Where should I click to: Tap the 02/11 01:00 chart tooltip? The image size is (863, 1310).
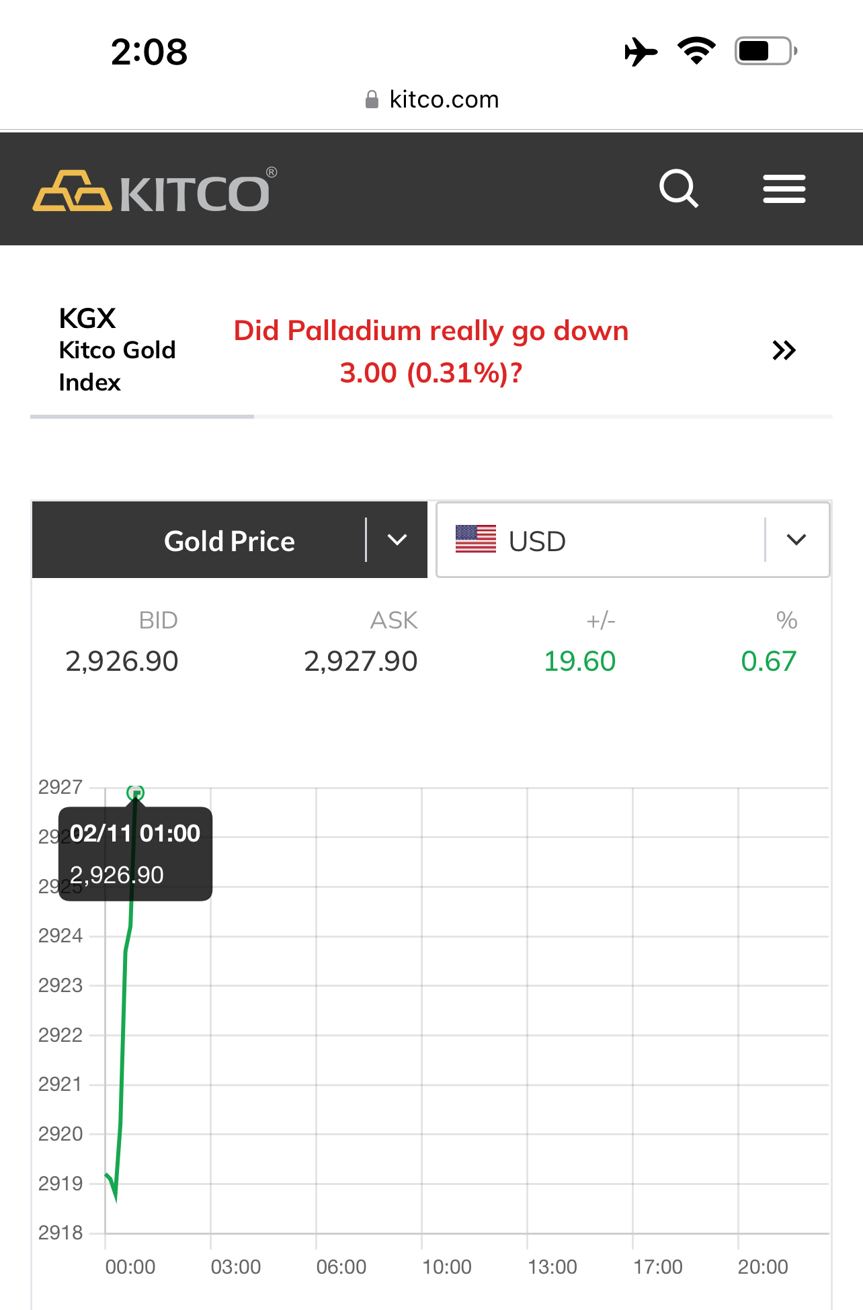[x=135, y=854]
